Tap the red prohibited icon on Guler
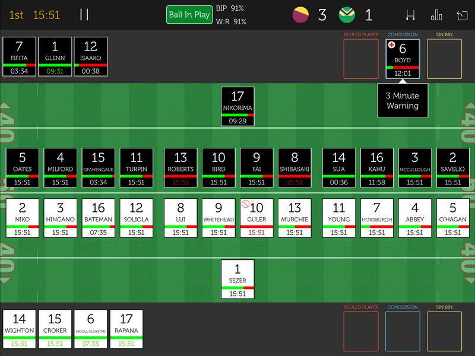The image size is (475, 356). tap(245, 204)
